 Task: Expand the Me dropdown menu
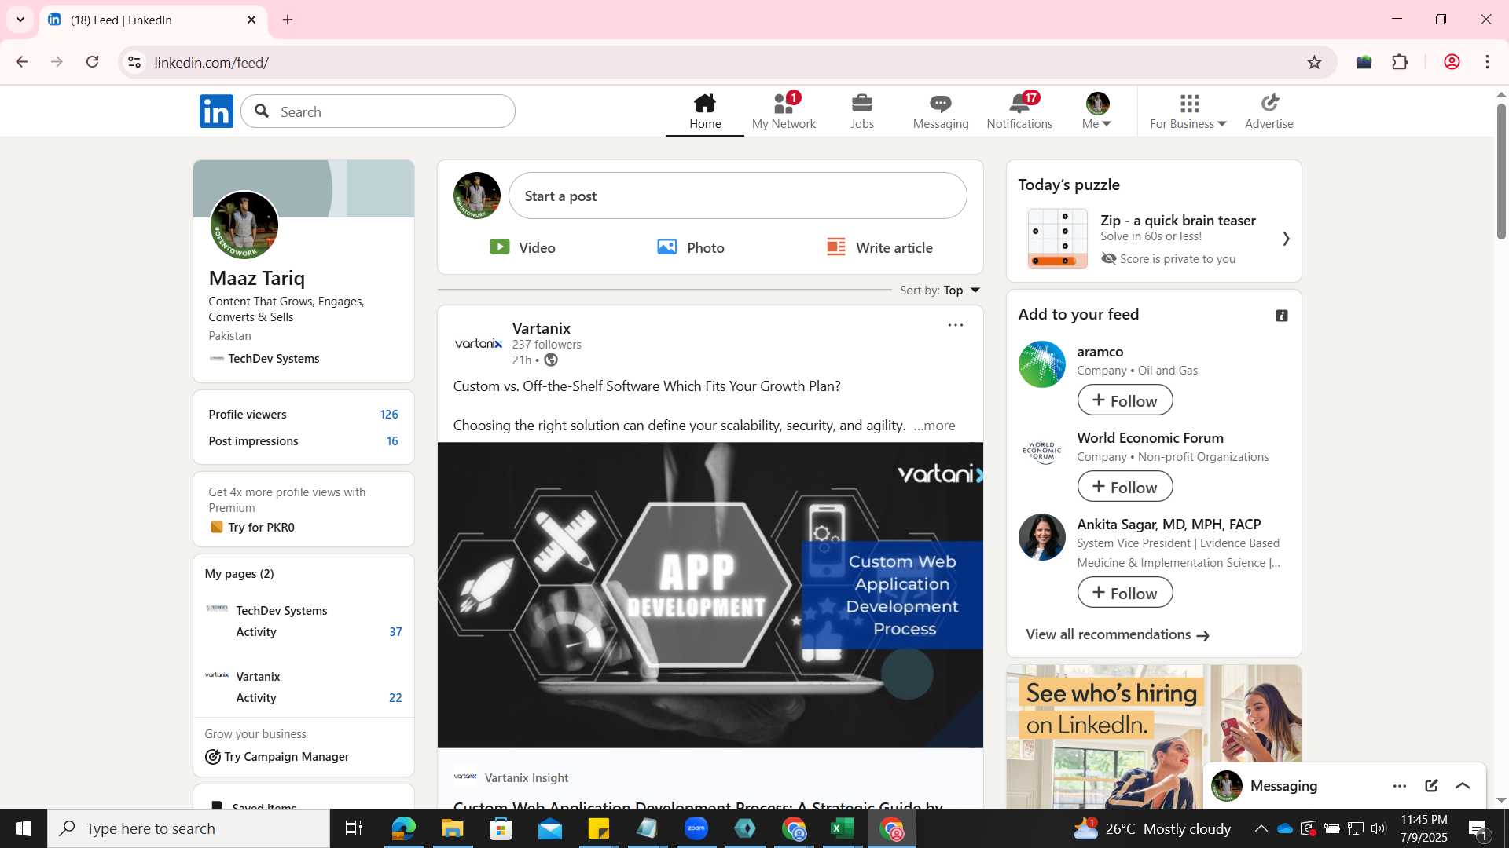point(1097,111)
